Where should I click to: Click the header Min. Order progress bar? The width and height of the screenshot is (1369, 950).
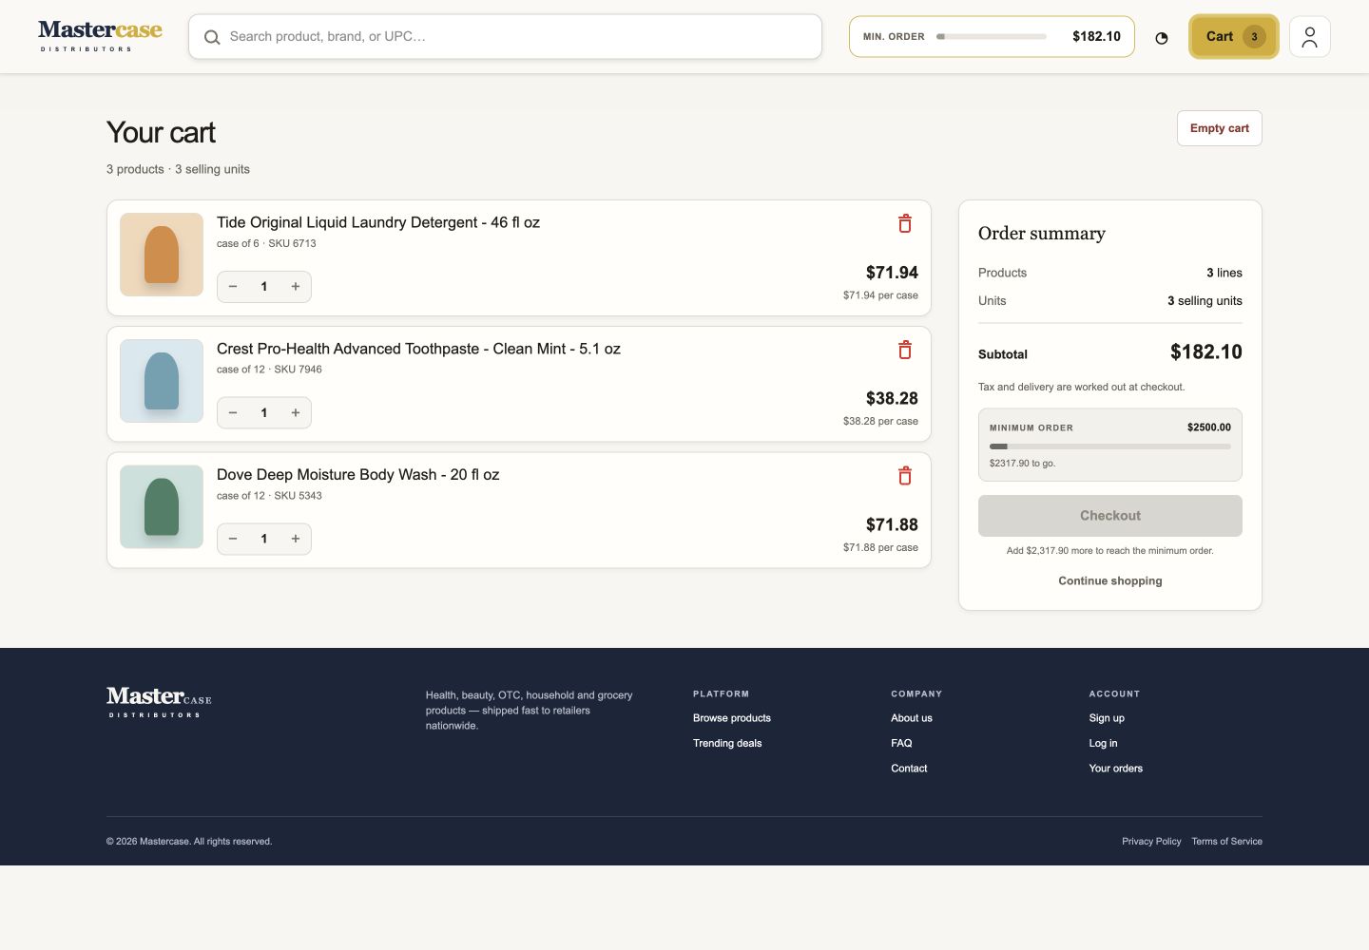click(x=992, y=37)
